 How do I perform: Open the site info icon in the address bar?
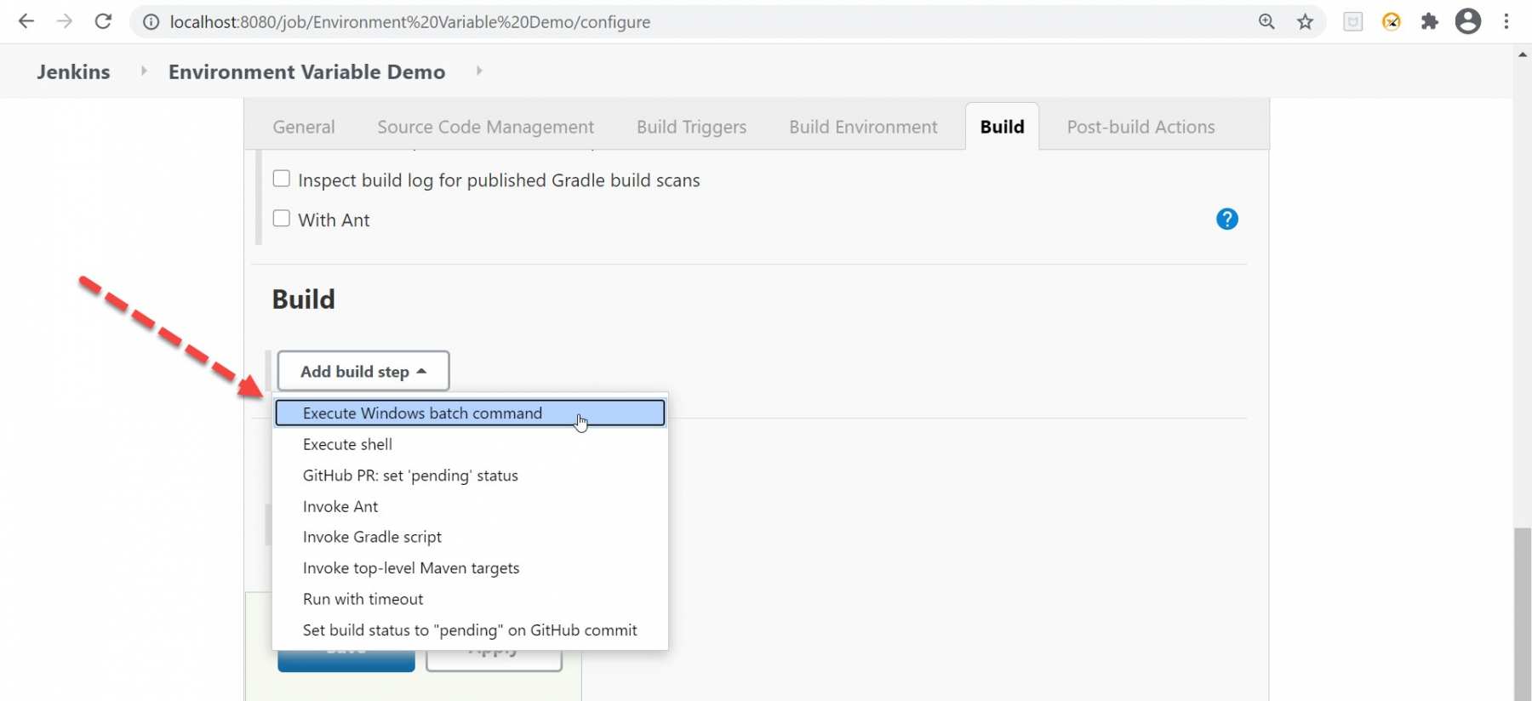151,22
